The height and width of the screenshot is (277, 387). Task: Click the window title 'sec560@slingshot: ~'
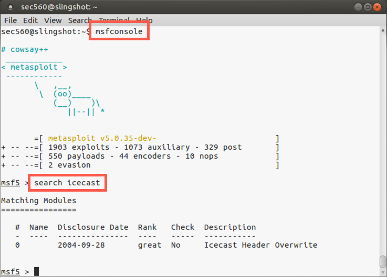click(59, 7)
